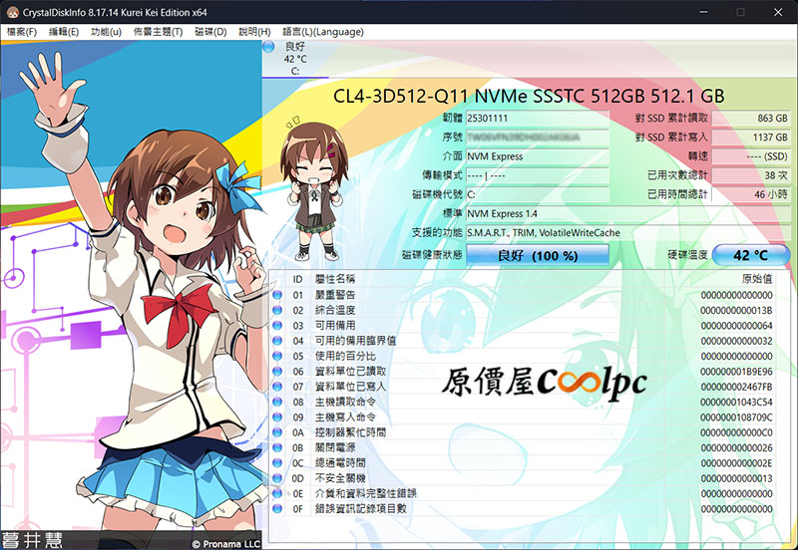The image size is (798, 550).
Task: Select the 使用的百分比 attribute name
Action: 345,356
